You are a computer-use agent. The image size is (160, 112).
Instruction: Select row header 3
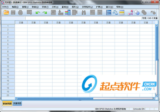[x=8, y=33]
